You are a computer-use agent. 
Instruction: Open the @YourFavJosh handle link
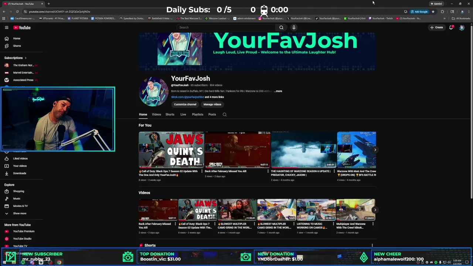click(x=180, y=85)
